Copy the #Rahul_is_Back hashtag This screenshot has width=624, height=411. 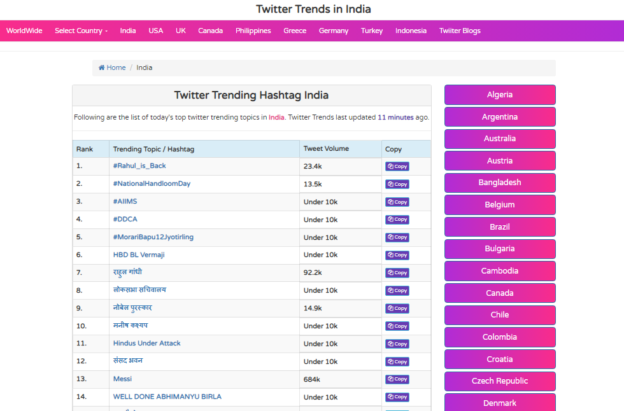(x=397, y=167)
